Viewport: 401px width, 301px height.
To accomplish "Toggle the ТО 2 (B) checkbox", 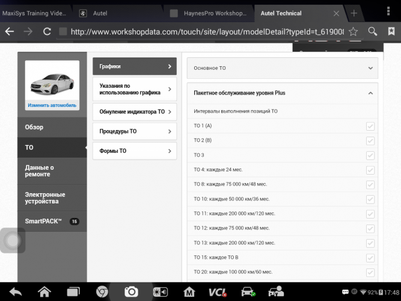I will click(370, 141).
